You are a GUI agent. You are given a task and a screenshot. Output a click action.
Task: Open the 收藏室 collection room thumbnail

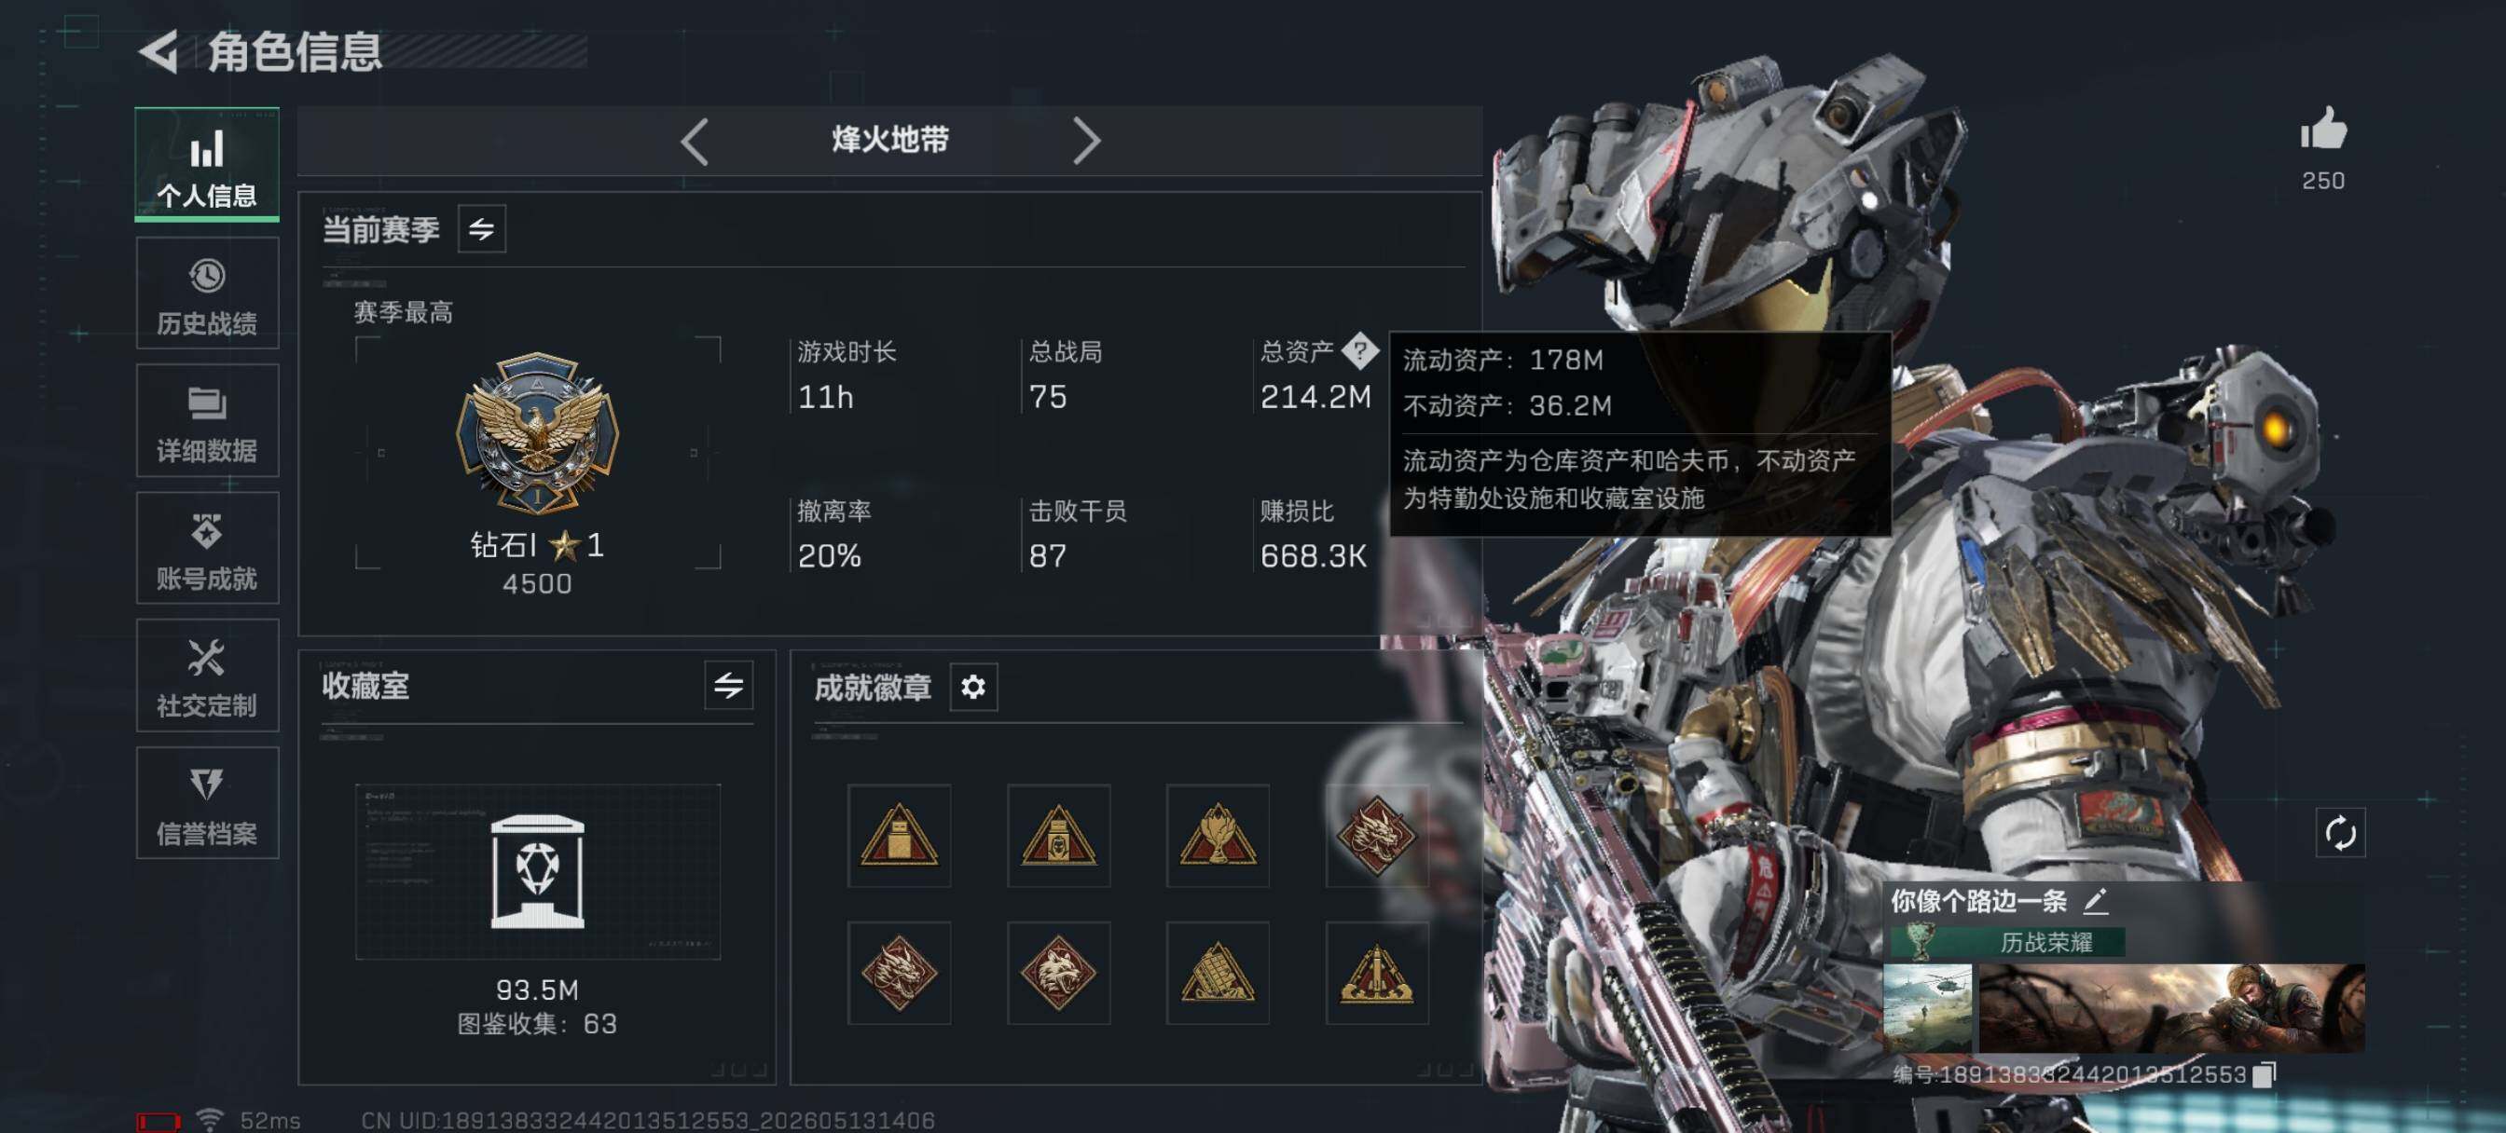538,872
